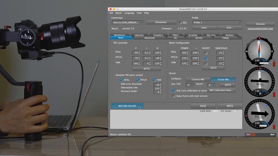Switch to the Analyze tab
278x156 pixels.
click(229, 35)
